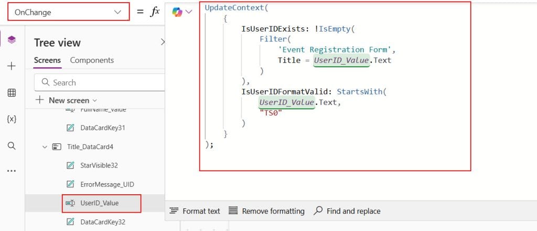Screen dimensions: 537x231
Task: Click the Remove formatting button
Action: tap(266, 211)
